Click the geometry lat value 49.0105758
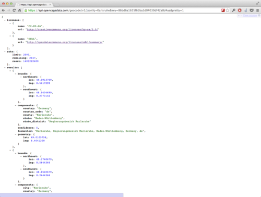The width and height of the screenshot is (261, 197). coord(39,138)
